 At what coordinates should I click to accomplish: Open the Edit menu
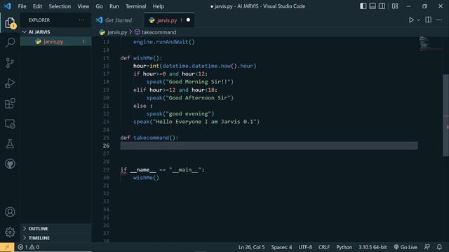pyautogui.click(x=37, y=6)
